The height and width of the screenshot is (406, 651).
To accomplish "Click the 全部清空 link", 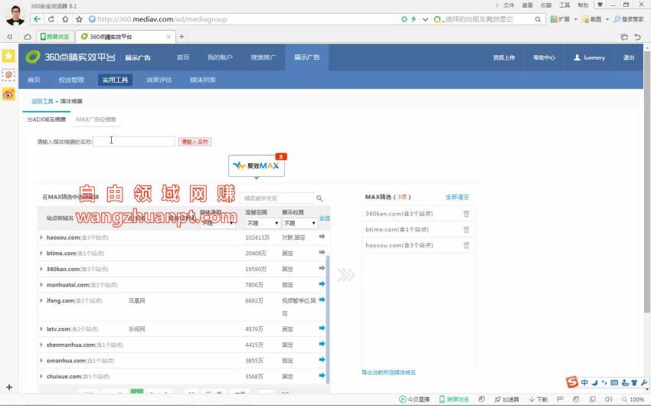I will 457,197.
